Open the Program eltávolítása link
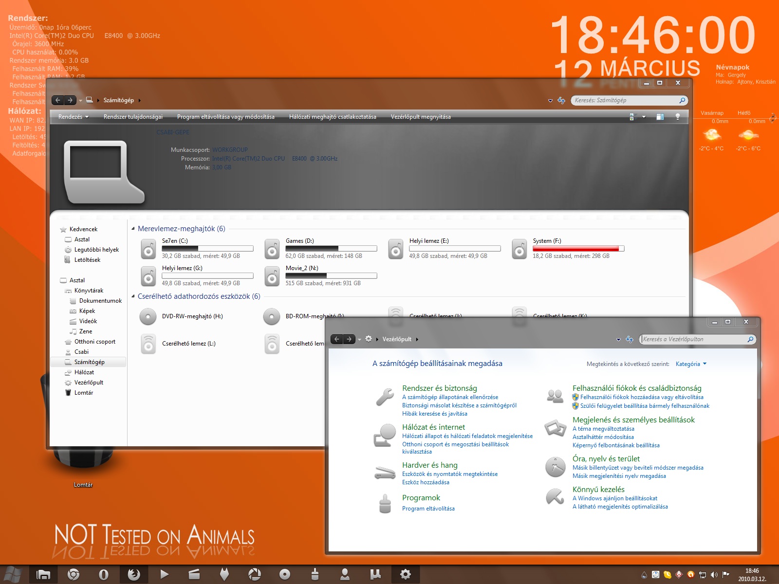Image resolution: width=779 pixels, height=584 pixels. click(428, 509)
